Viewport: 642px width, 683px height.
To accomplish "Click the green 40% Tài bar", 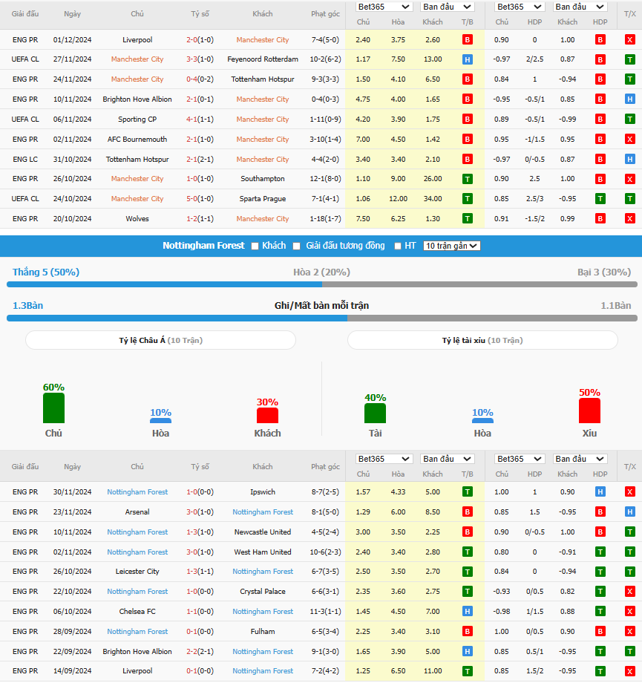I will tap(375, 414).
